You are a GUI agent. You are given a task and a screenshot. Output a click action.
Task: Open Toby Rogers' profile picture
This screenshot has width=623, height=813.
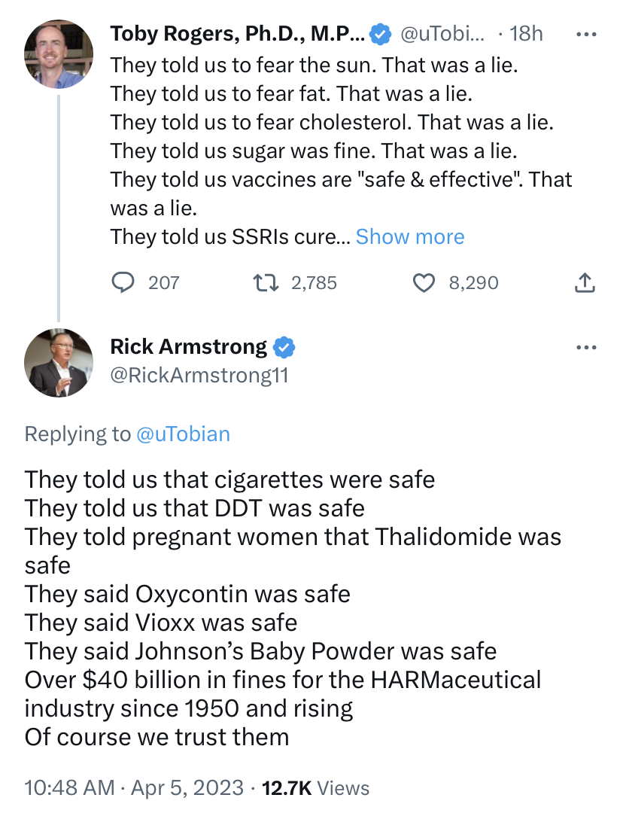click(59, 53)
